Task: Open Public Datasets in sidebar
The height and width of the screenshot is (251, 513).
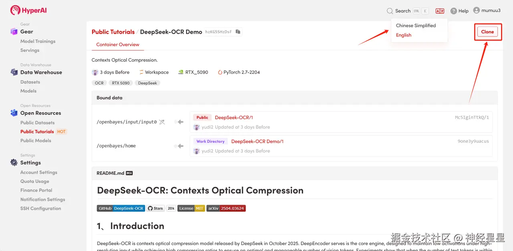Action: click(37, 123)
